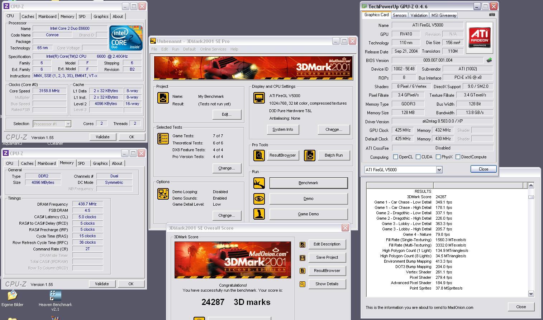
Task: Open the Eigene Bilder desktop folder
Action: point(12,298)
